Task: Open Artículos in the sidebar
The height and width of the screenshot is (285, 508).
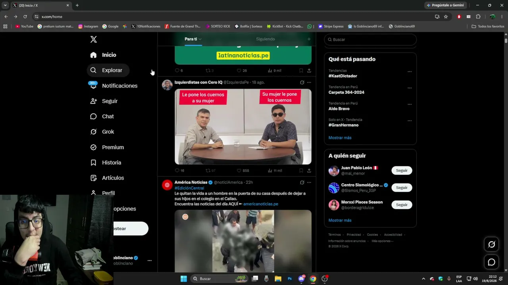Action: [107, 178]
